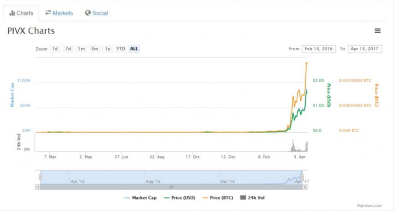This screenshot has height=211, width=394.
Task: Click the To date field Apr 13, 2017
Action: pos(364,49)
